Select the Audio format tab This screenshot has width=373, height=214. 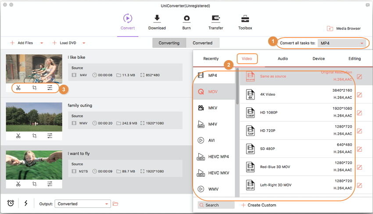tap(283, 58)
